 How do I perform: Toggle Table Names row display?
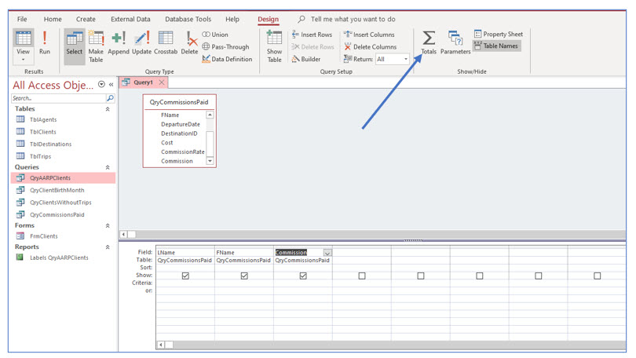tap(496, 46)
